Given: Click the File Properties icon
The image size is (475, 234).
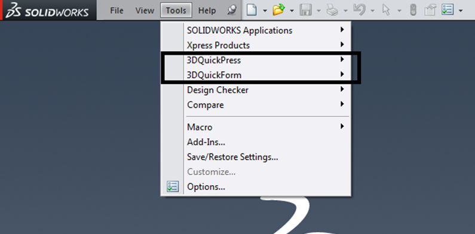Looking at the screenshot, I should click(430, 10).
